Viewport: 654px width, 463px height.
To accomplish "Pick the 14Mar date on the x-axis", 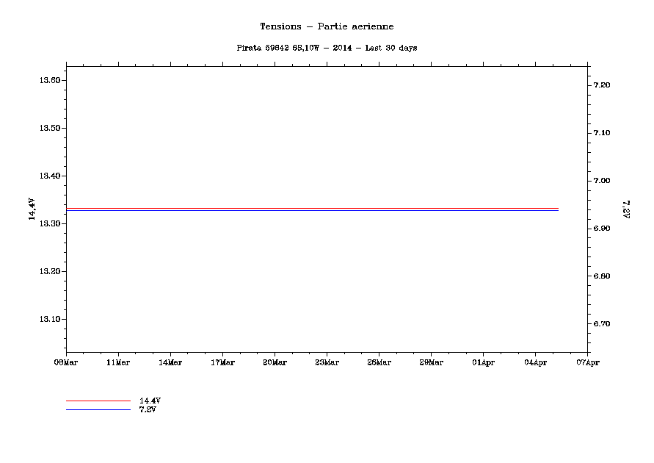I will (170, 362).
